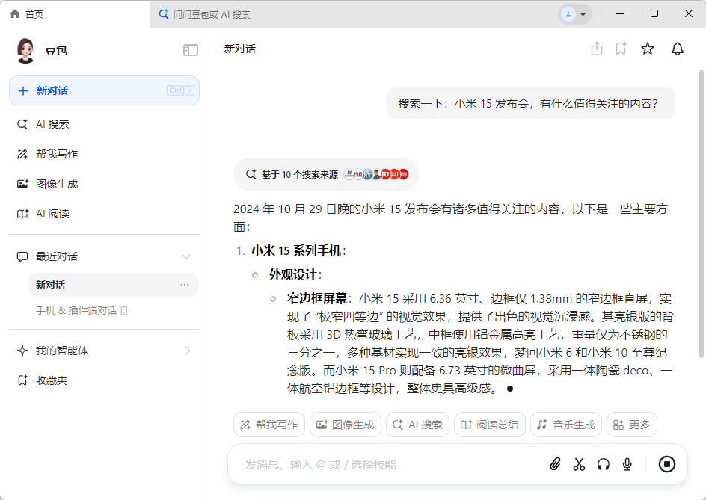Click the 窄边框屏幕 bold text
This screenshot has height=500, width=706.
(x=317, y=298)
